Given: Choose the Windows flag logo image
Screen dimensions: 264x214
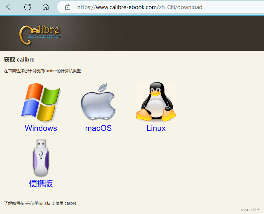Looking at the screenshot, I should [x=41, y=102].
